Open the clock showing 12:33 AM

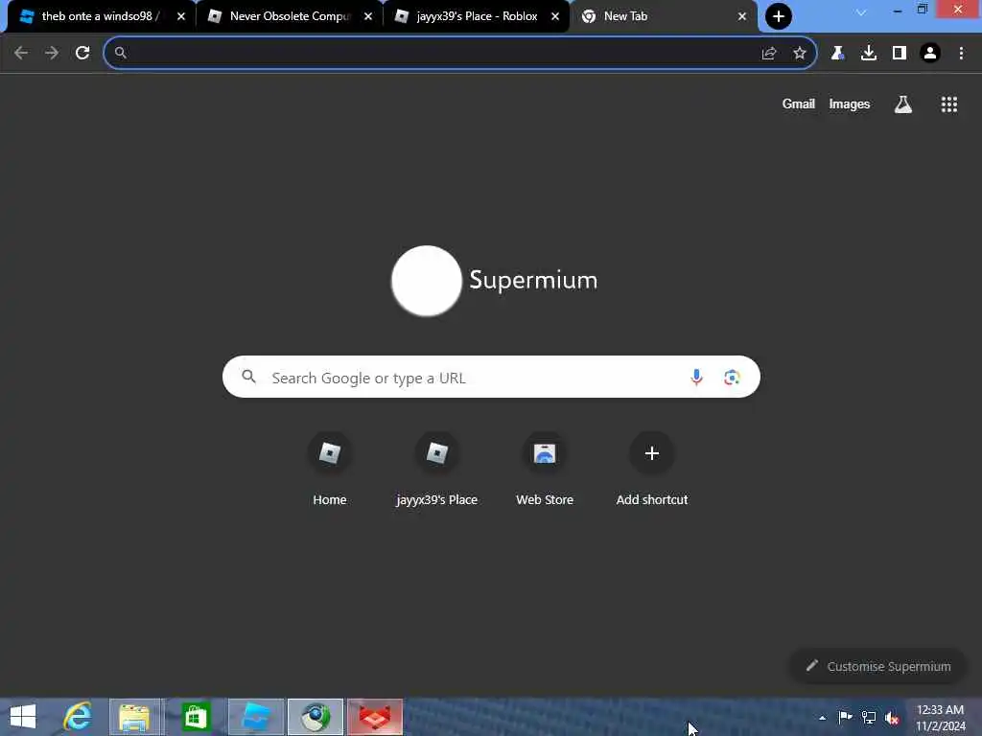pos(940,718)
